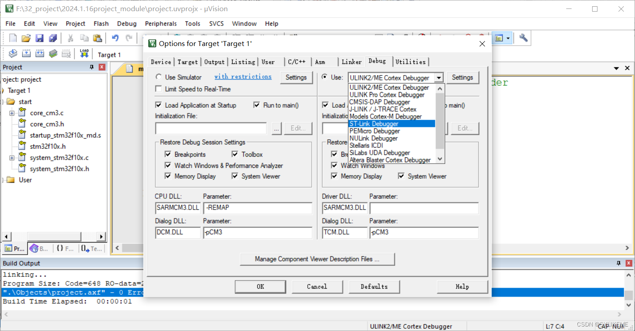Click the Stop build icon
This screenshot has height=331, width=635.
tap(67, 54)
